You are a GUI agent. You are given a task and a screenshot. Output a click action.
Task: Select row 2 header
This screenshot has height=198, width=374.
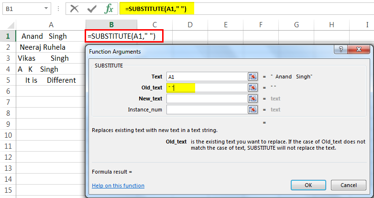(8, 47)
